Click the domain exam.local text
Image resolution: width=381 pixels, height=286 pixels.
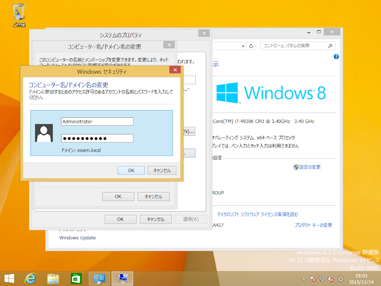pos(81,150)
